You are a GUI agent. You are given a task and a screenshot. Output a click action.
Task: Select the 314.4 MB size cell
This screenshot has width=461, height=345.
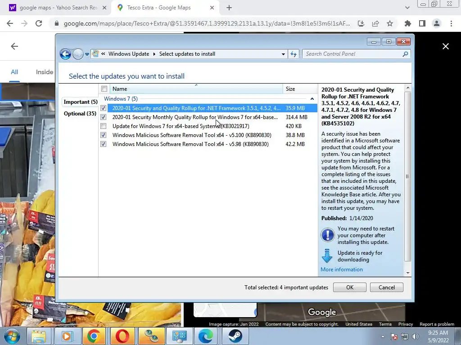[x=296, y=117]
